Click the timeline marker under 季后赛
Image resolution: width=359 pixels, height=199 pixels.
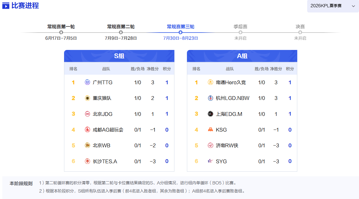click(x=240, y=33)
